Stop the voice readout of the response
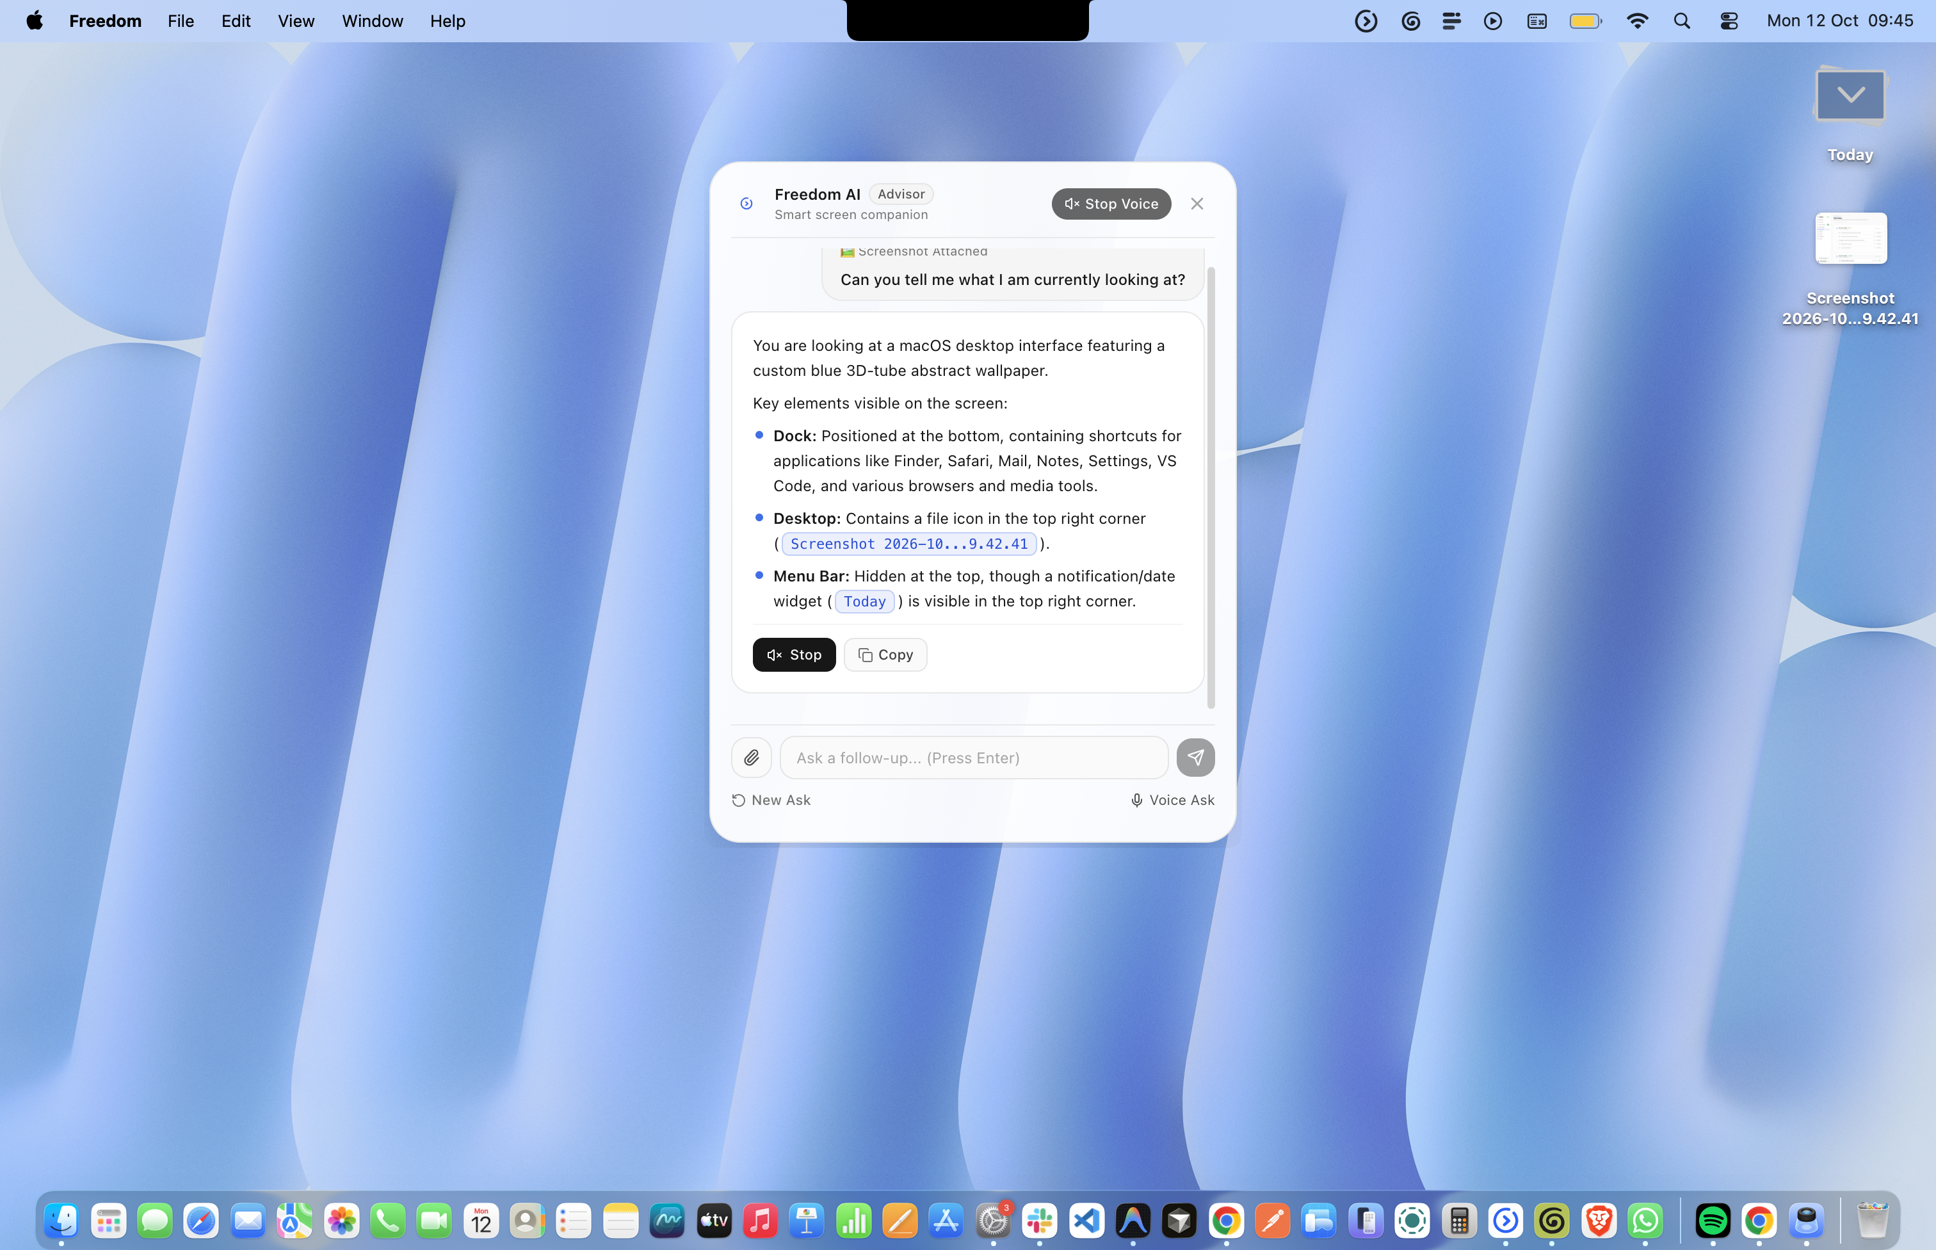 coord(794,655)
